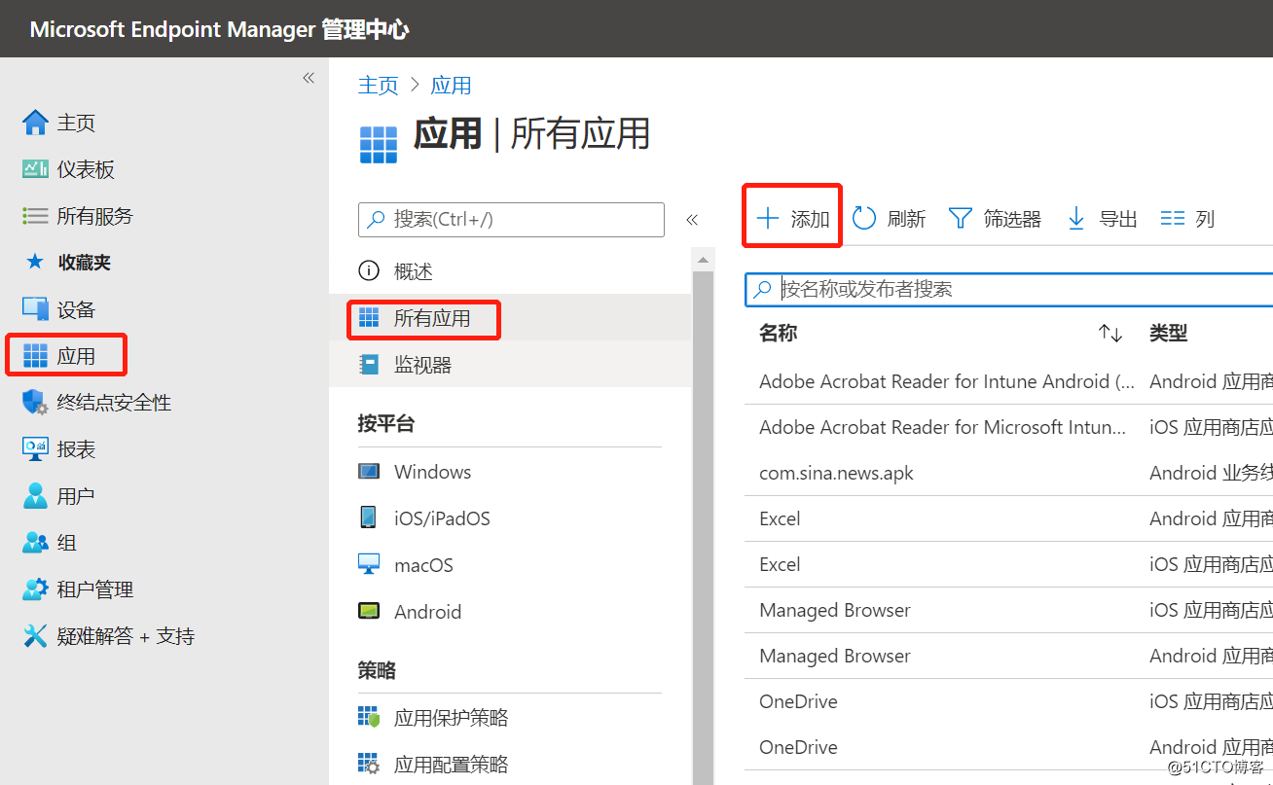Click the 所有服务 list icon
The height and width of the screenshot is (785, 1273).
pyautogui.click(x=35, y=216)
